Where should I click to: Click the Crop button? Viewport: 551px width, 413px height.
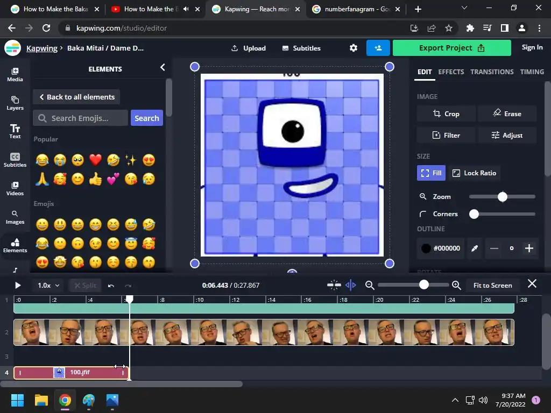(x=446, y=114)
